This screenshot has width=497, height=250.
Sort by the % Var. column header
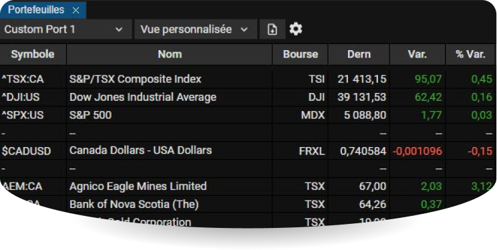click(x=470, y=54)
